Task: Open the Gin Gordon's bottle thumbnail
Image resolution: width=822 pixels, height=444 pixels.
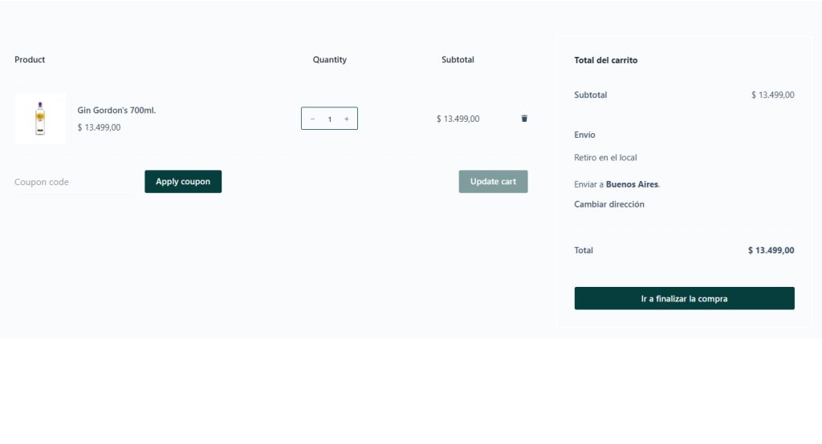Action: (x=40, y=119)
